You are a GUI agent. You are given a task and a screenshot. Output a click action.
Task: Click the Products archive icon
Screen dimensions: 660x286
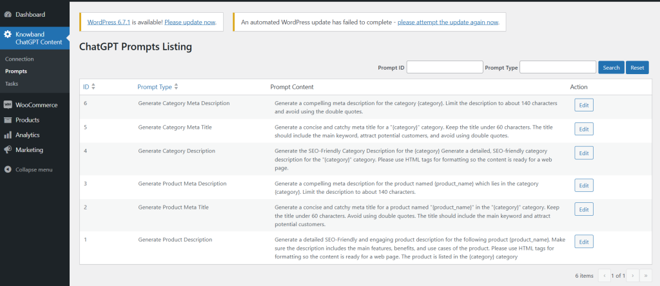click(x=8, y=120)
